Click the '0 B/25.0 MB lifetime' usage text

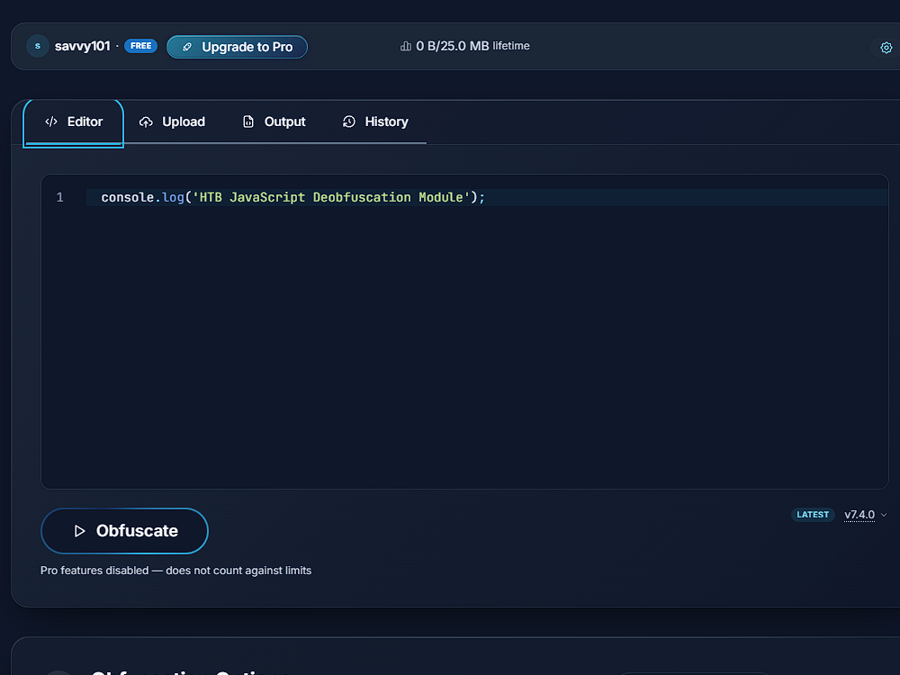[x=473, y=46]
